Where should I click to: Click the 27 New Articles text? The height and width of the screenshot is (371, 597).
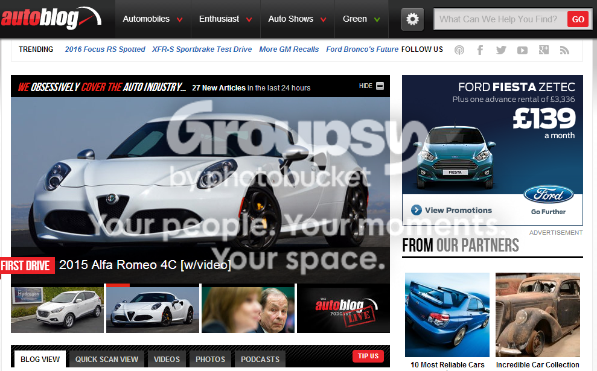219,88
